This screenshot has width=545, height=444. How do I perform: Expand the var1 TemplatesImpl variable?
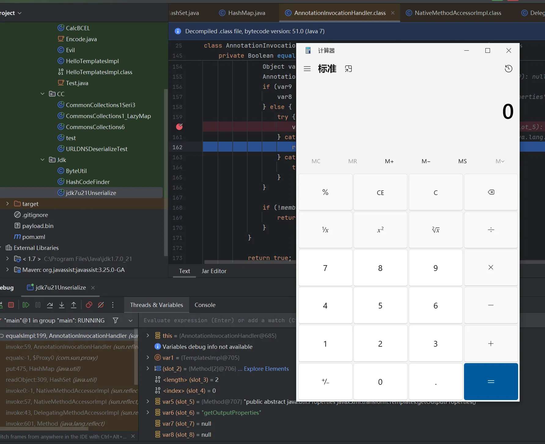coord(148,358)
